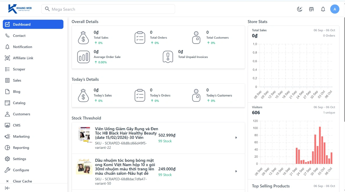The width and height of the screenshot is (345, 192).
Task: Collapse the sidebar with arrow icon
Action: click(x=7, y=188)
